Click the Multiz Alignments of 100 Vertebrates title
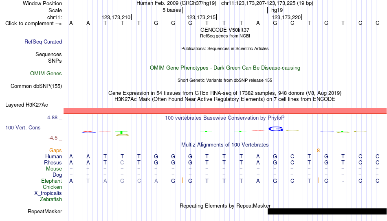The image size is (387, 221). click(225, 145)
